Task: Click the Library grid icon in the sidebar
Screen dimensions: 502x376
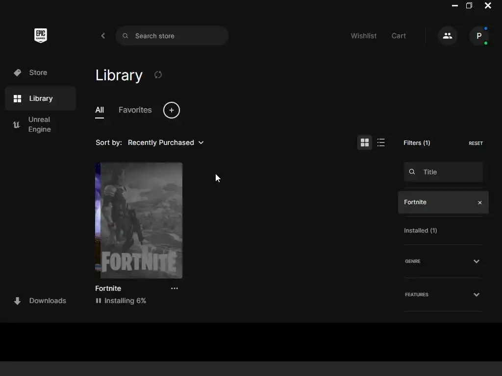Action: pos(17,98)
